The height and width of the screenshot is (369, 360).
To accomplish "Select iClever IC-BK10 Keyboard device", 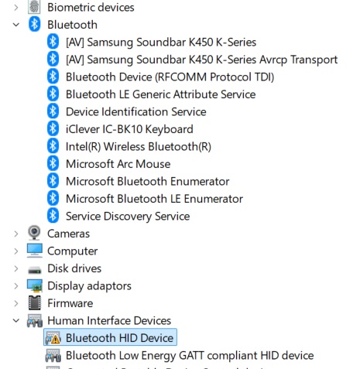I will 129,129.
